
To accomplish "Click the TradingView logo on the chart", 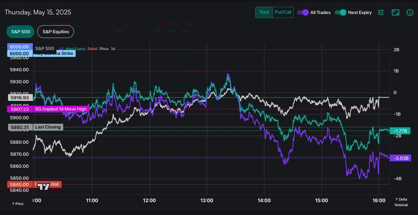I will coord(44,186).
